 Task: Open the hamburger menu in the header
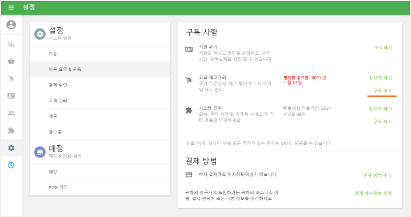coord(11,8)
